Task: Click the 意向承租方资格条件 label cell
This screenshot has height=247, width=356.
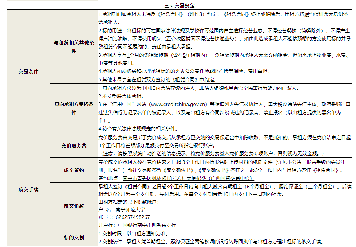Action: coord(74,108)
